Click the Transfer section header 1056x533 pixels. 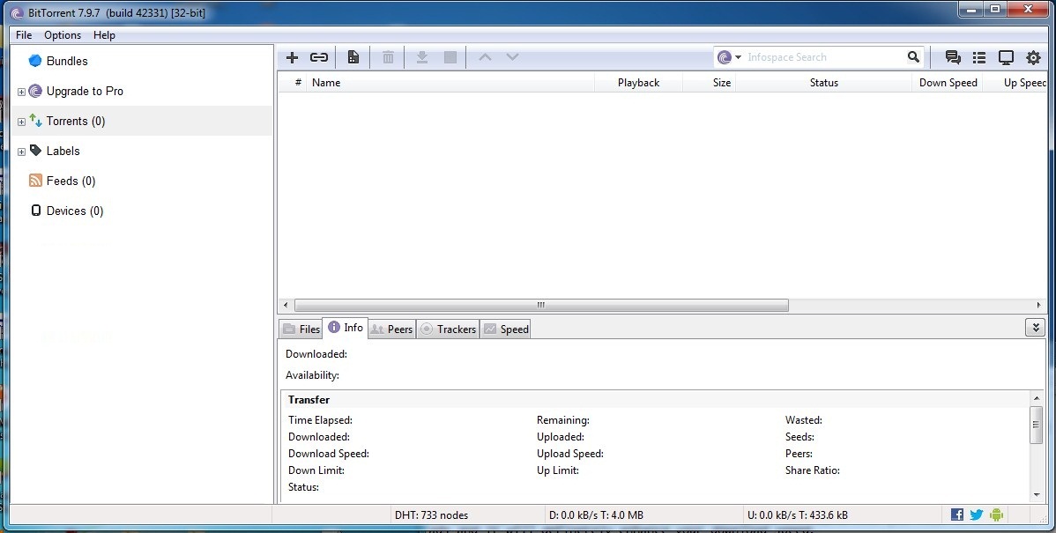pos(309,400)
